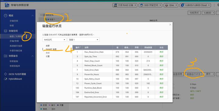The height and width of the screenshot is (111, 219).
Task: Click the iSCSI 与光纤通道 icon
Action: pos(5,74)
